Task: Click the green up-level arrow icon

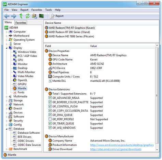Action: click(21, 16)
